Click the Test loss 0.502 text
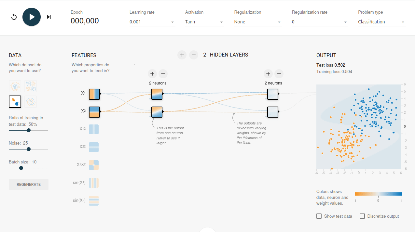The width and height of the screenshot is (415, 232). click(x=331, y=65)
